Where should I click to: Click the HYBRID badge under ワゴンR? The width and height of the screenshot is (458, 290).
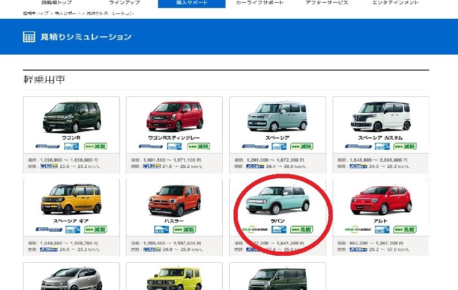point(48,147)
